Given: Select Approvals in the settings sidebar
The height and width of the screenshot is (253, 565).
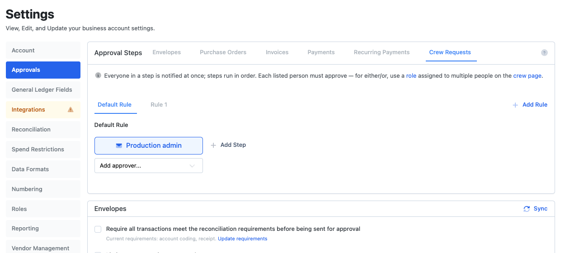Looking at the screenshot, I should point(43,70).
